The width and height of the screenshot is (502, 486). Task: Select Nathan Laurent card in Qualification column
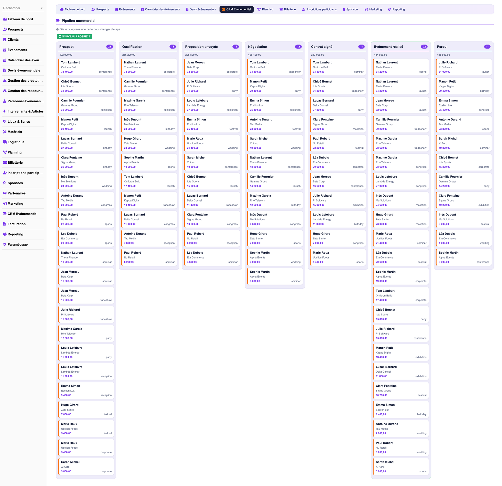[149, 67]
